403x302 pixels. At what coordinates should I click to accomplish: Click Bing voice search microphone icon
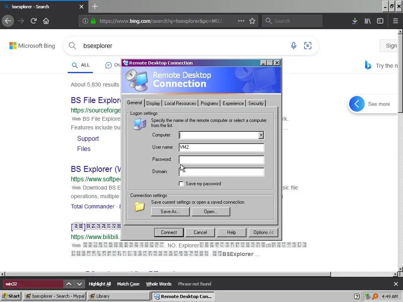click(x=294, y=46)
